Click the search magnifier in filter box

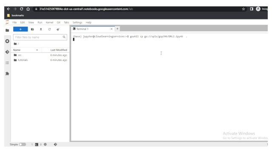tap(64, 37)
